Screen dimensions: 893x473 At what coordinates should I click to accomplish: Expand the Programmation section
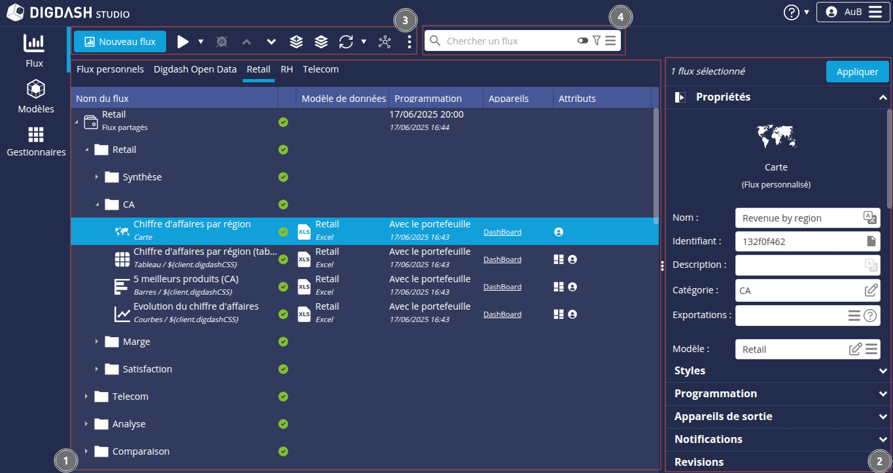click(x=883, y=394)
